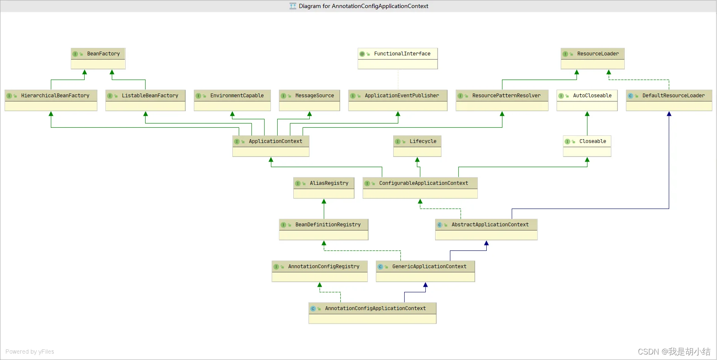Viewport: 717px width, 360px height.
Task: Click the ResourcePatternResolver node label
Action: click(506, 96)
